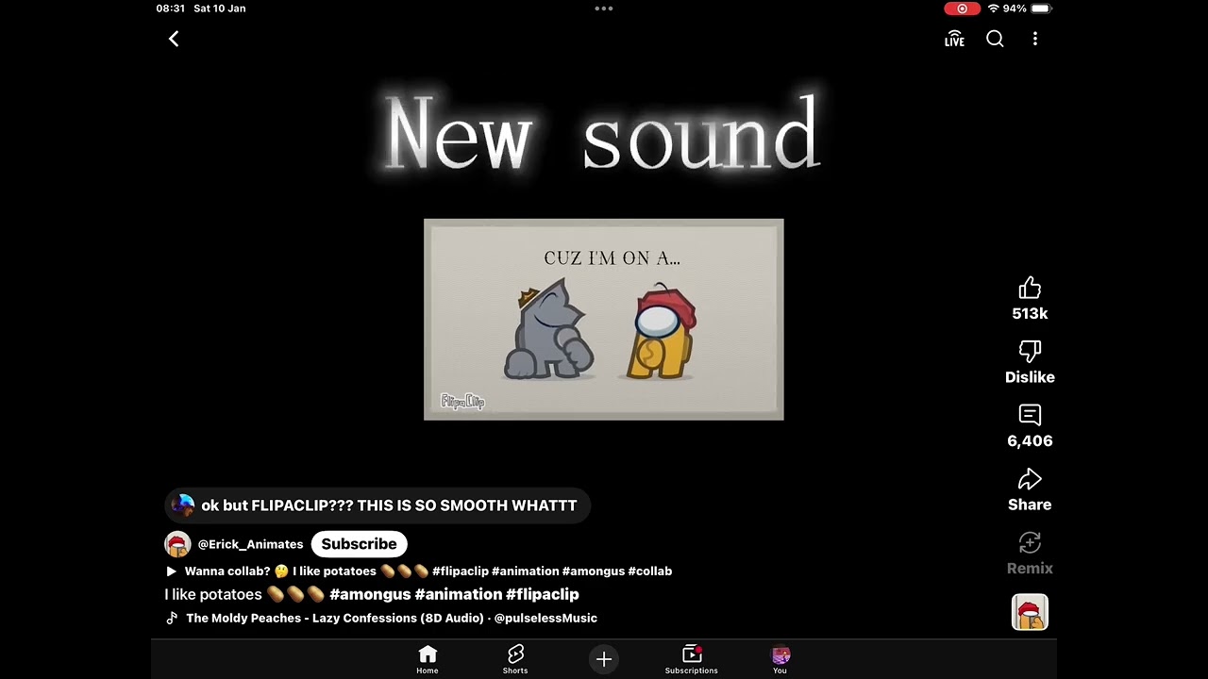This screenshot has width=1208, height=679.
Task: Switch to the Shorts tab
Action: [515, 659]
